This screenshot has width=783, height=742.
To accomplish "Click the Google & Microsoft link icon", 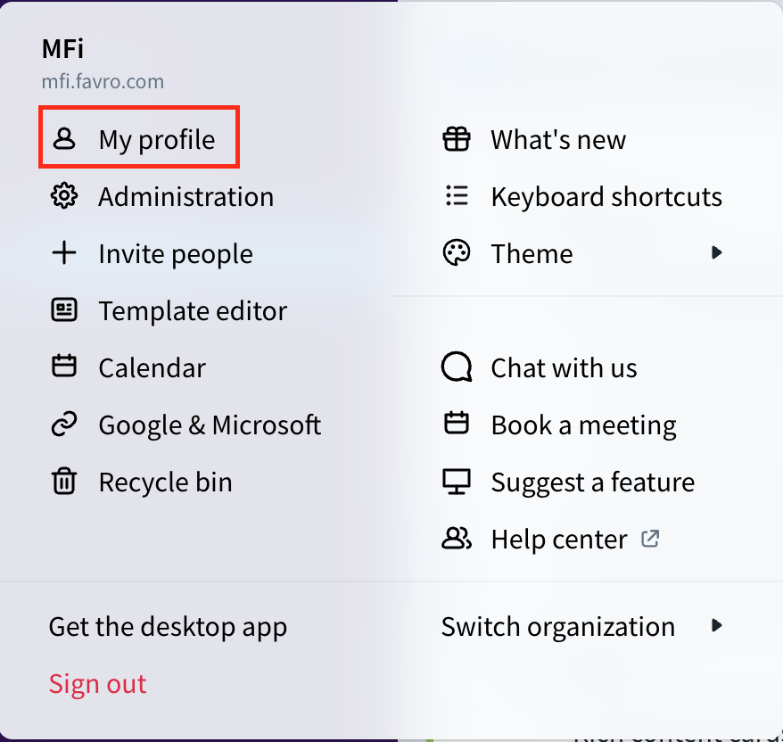I will tap(64, 425).
